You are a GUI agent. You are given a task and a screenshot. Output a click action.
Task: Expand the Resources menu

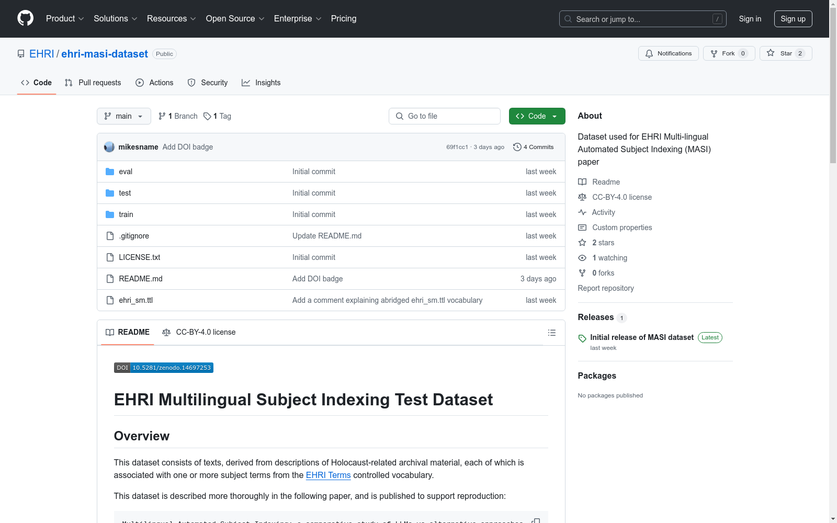[x=172, y=19]
